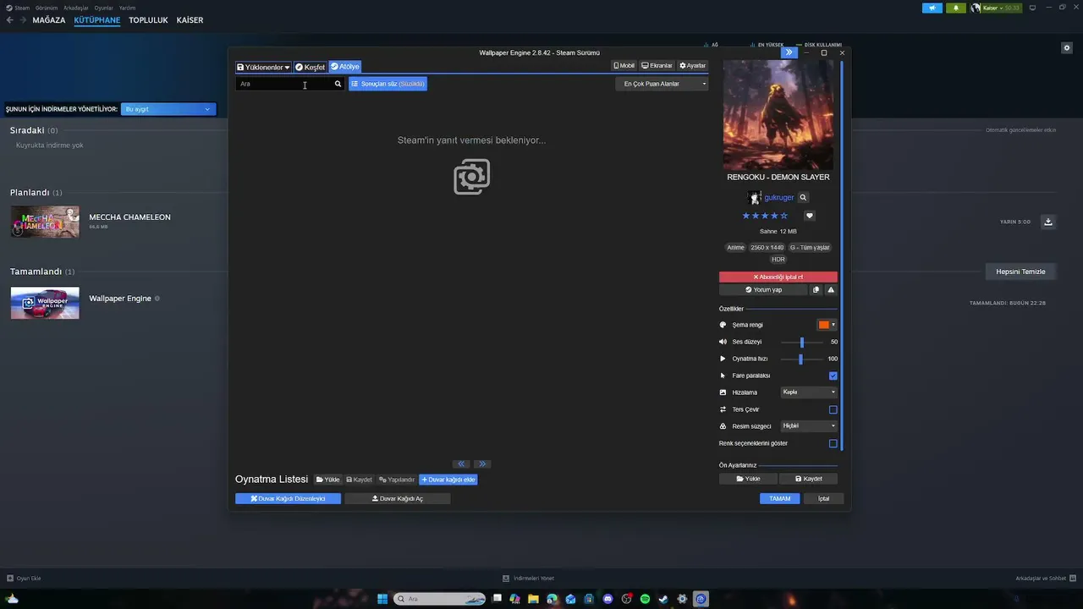Open the Hizalama dropdown set to Kapla
The image size is (1083, 609).
809,392
